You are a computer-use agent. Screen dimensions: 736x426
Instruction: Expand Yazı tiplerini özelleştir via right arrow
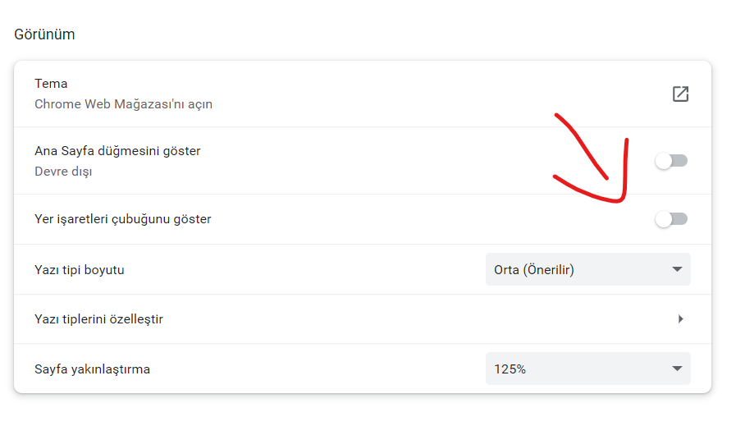pyautogui.click(x=681, y=318)
